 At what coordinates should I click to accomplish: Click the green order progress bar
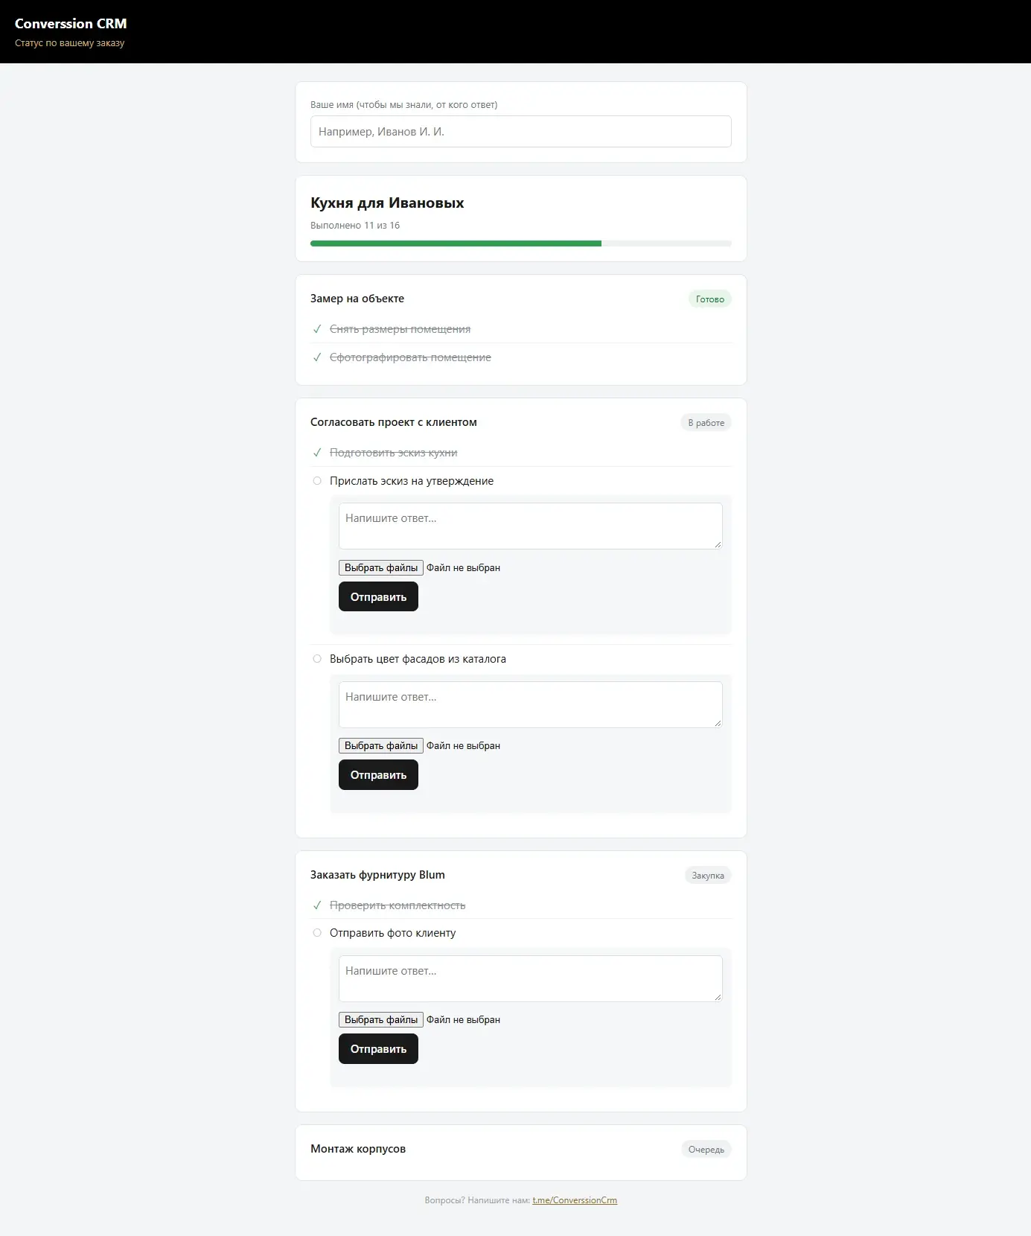point(456,243)
